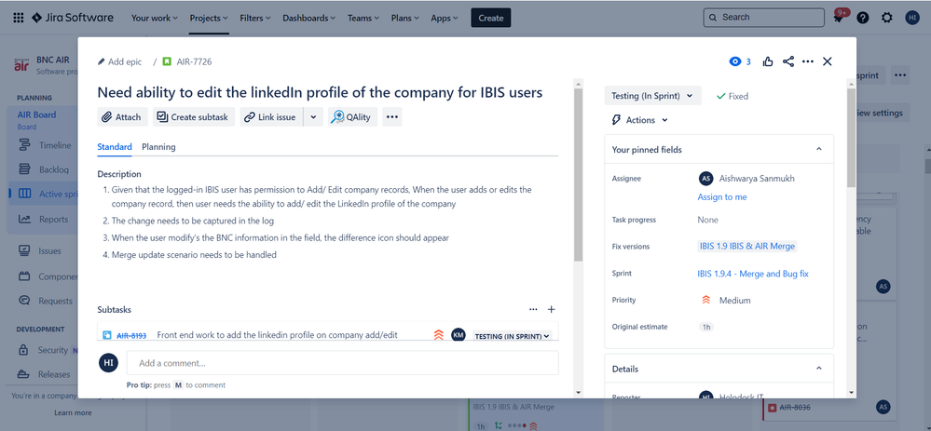Open AIR-8193 status dropdown Testing (In Sprint)
Screen dimensions: 931x431
513,336
